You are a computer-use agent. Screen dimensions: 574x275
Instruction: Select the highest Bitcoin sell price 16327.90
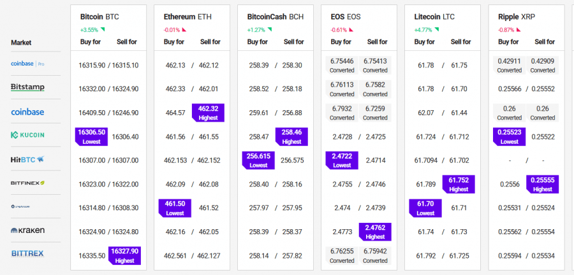coord(125,256)
